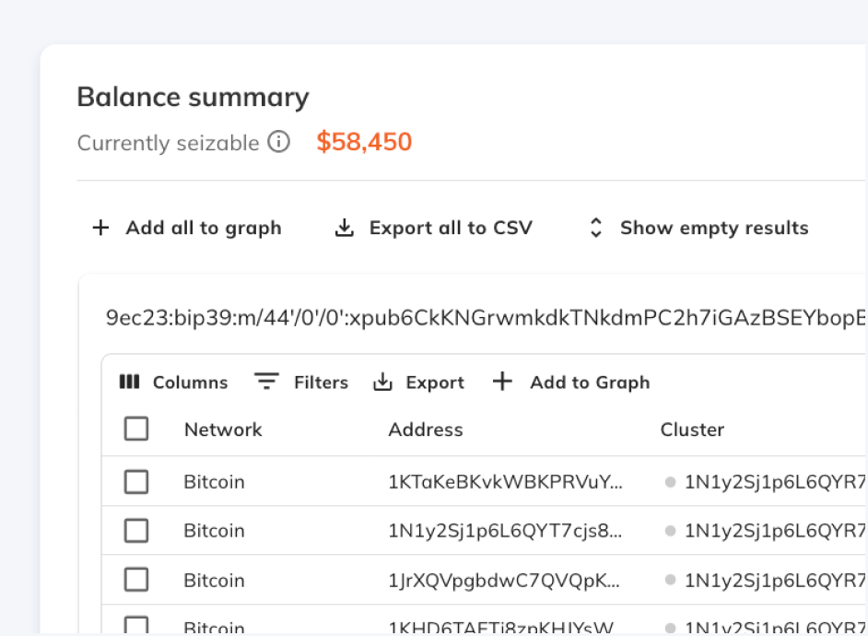Click the Export download icon in table toolbar

point(382,382)
